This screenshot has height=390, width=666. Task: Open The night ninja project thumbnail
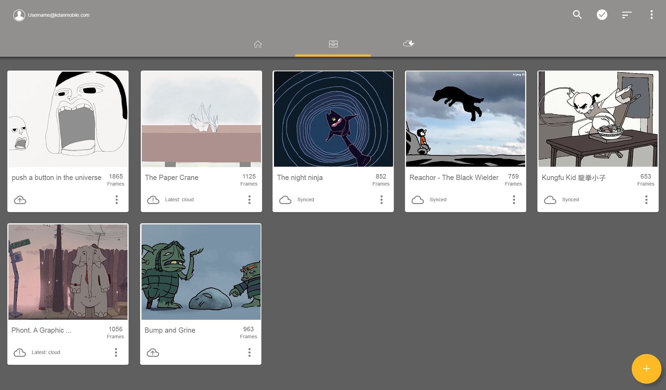[x=333, y=119]
